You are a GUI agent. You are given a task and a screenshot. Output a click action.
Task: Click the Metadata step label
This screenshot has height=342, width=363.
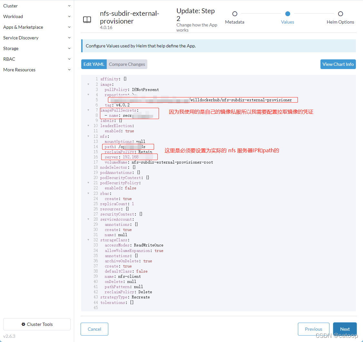click(x=234, y=22)
